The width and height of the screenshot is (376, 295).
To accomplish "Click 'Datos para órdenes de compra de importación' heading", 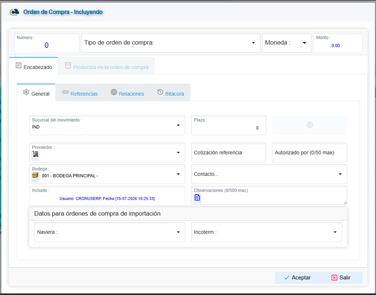I will [x=97, y=214].
